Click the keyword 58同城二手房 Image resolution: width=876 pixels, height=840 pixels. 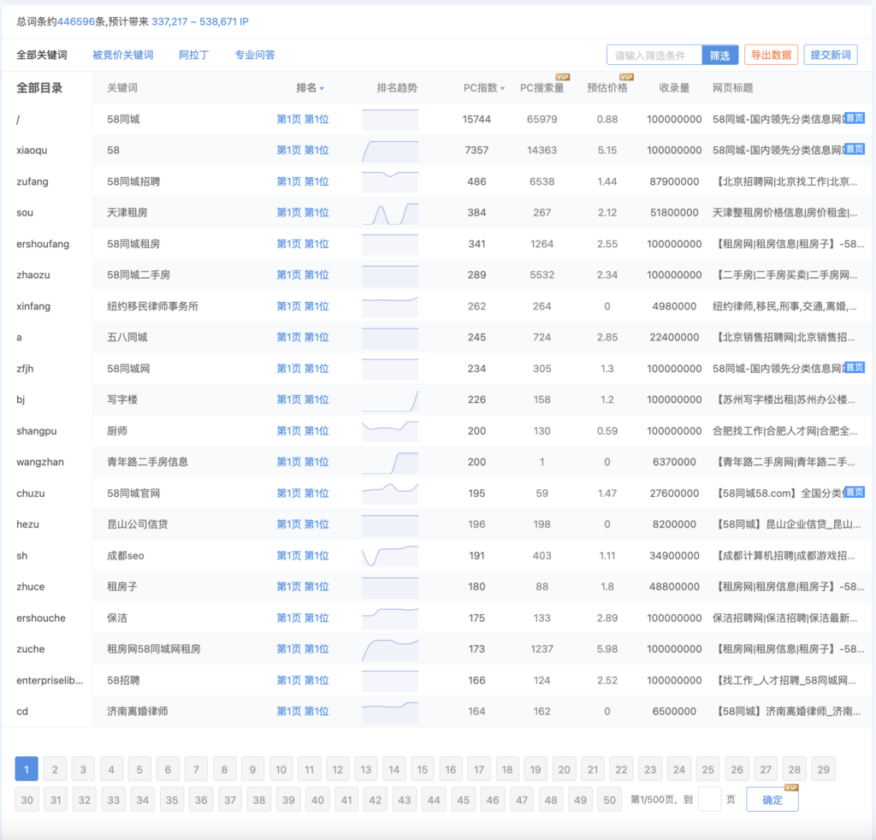139,275
